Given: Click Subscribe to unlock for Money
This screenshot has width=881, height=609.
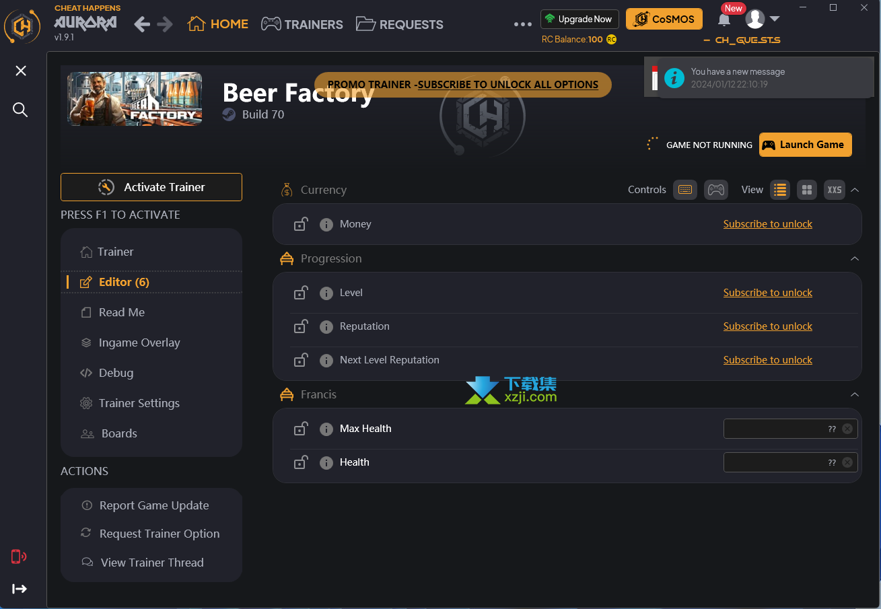Looking at the screenshot, I should (x=768, y=224).
